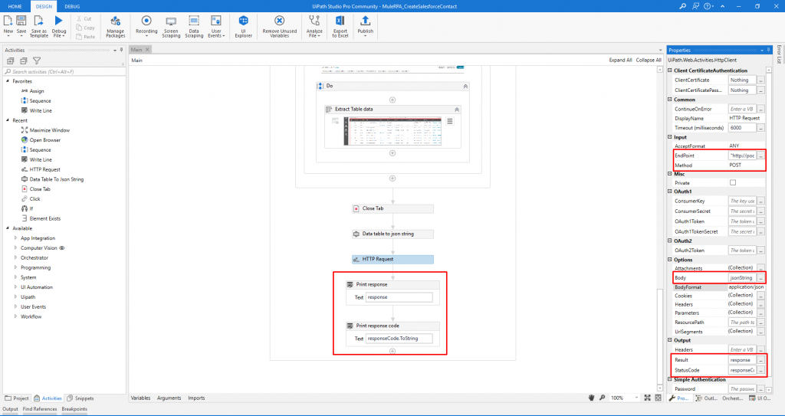Expand the Orchestrator activities node
The width and height of the screenshot is (785, 416).
pyautogui.click(x=15, y=258)
